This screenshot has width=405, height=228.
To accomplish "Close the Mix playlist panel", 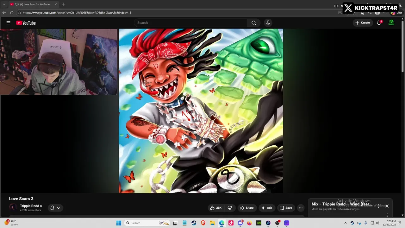I will click(x=387, y=206).
